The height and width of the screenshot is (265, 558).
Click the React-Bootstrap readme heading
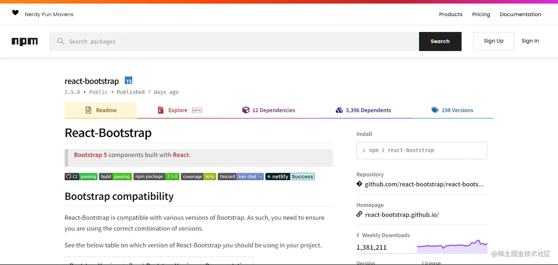pyautogui.click(x=108, y=133)
